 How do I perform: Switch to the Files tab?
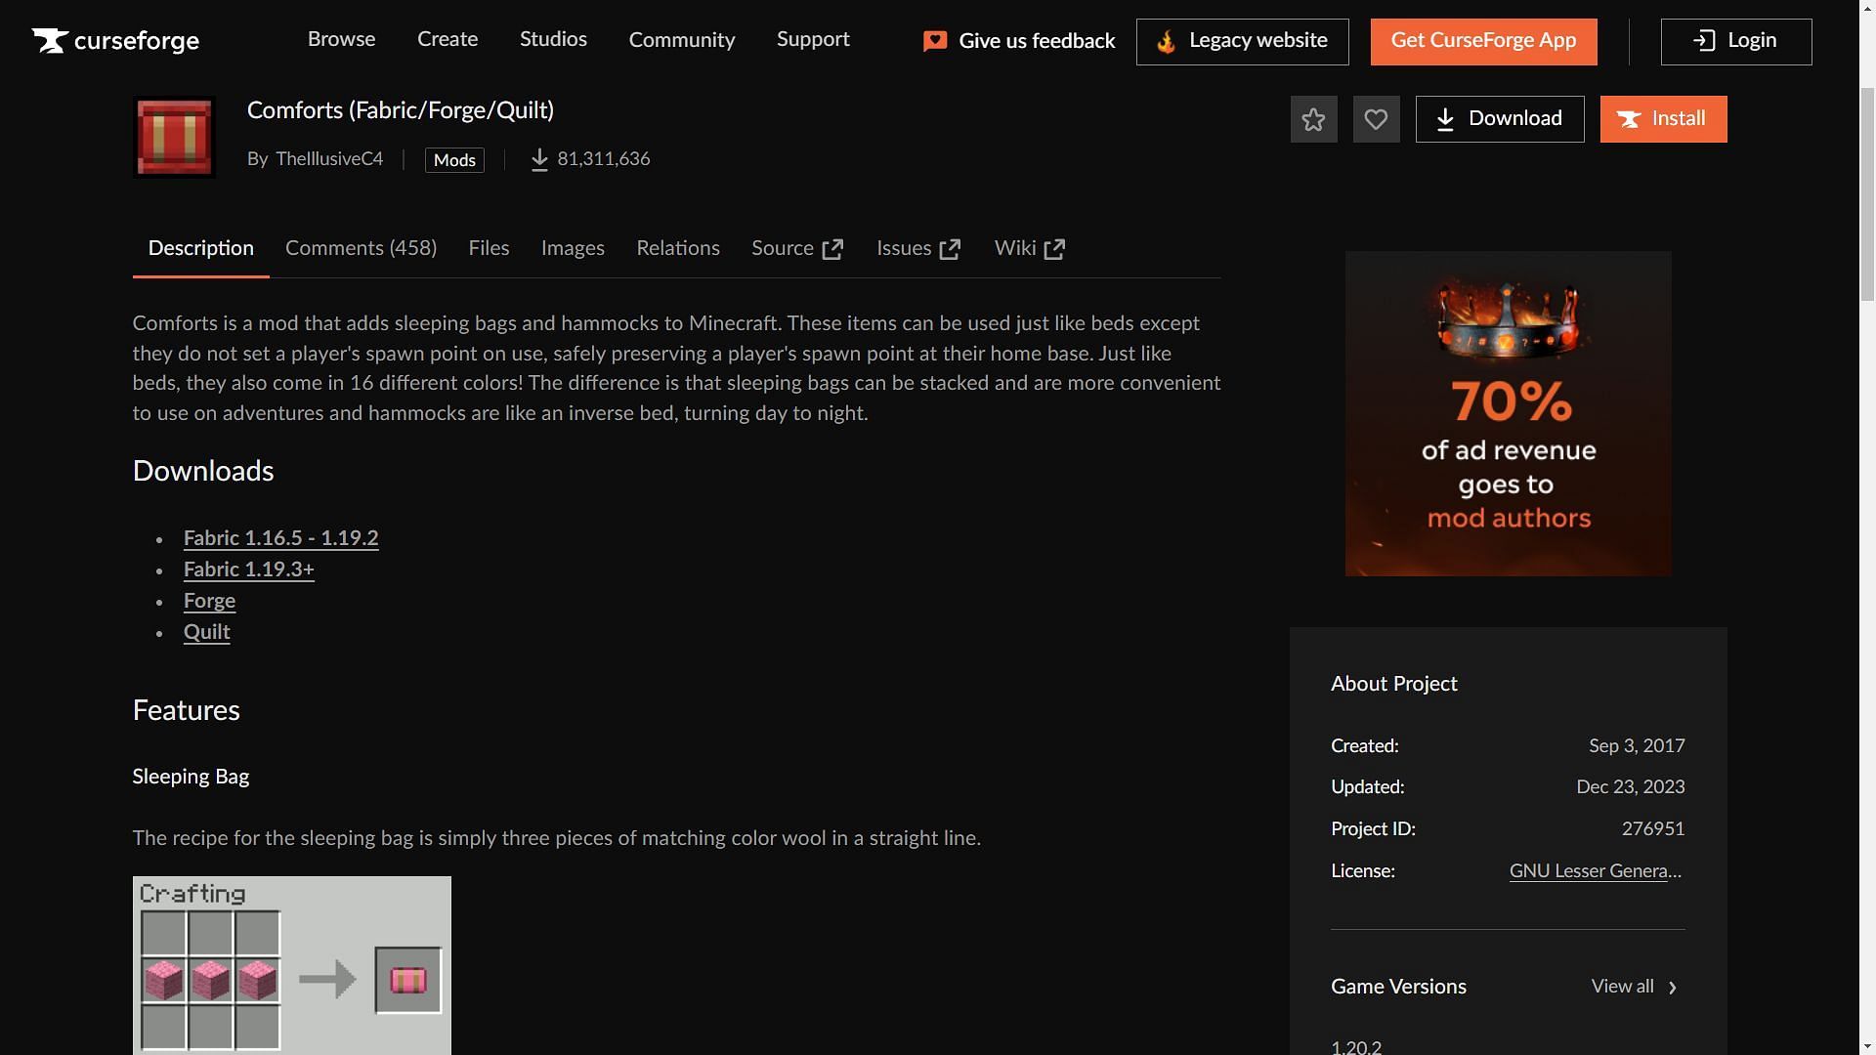coord(489,248)
